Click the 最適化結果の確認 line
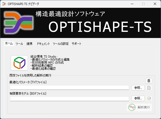Screen dimensions: 161x119 click(x=43, y=69)
